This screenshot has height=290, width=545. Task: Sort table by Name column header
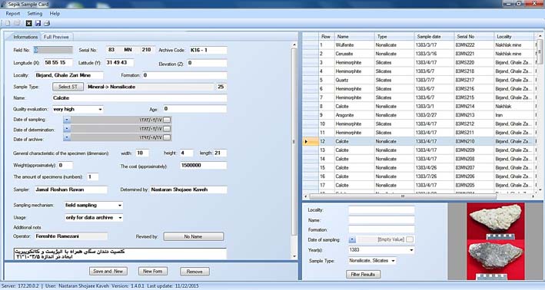(354, 36)
